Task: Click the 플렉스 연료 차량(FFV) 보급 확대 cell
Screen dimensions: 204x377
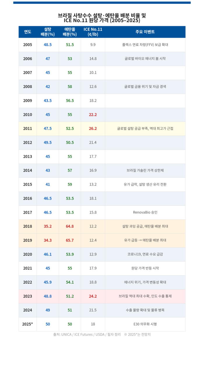Action: point(145,45)
